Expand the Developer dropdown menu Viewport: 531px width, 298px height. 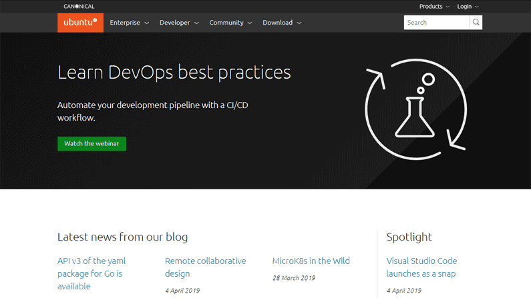(x=179, y=23)
